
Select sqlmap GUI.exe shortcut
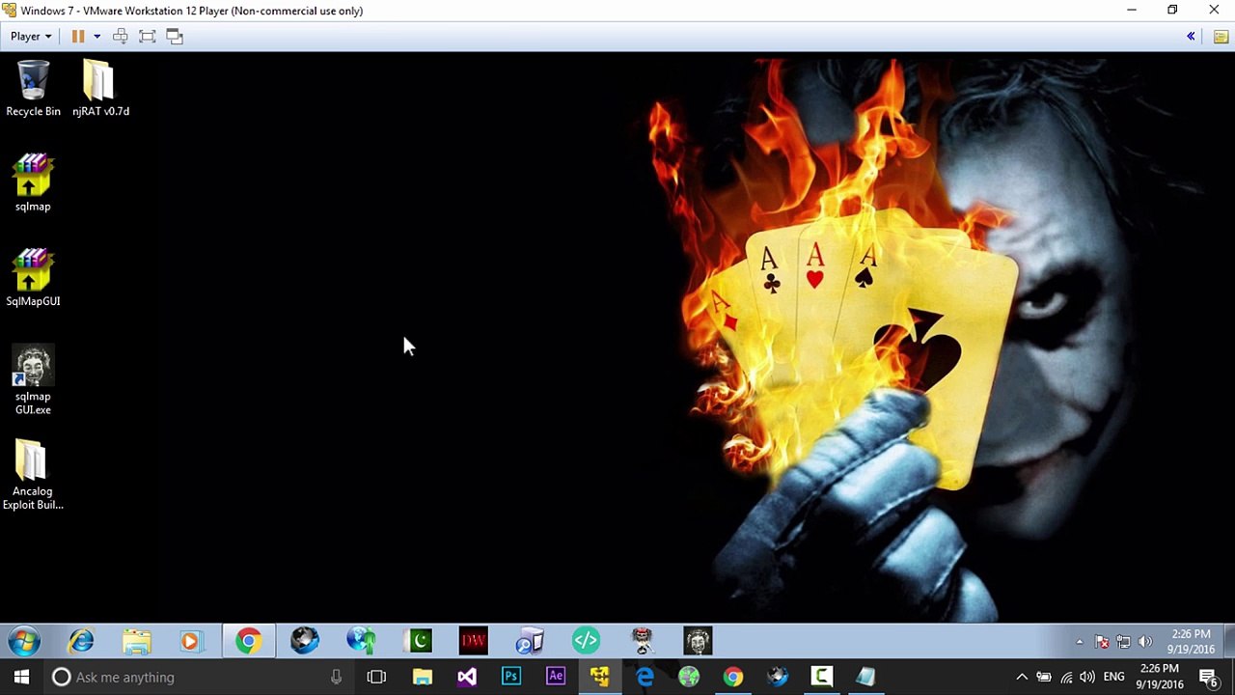pyautogui.click(x=33, y=380)
